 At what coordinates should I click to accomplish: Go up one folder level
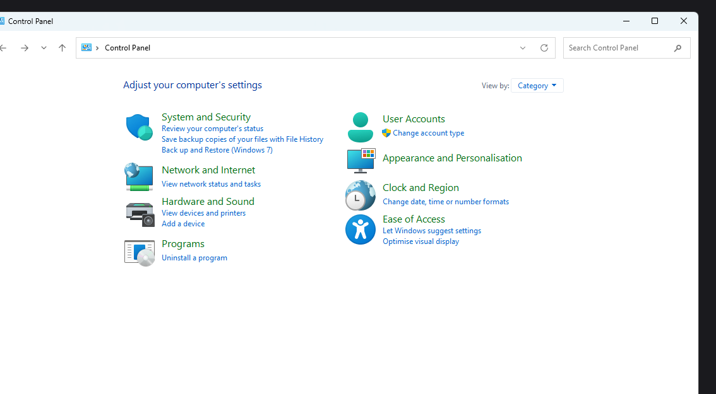pyautogui.click(x=62, y=48)
